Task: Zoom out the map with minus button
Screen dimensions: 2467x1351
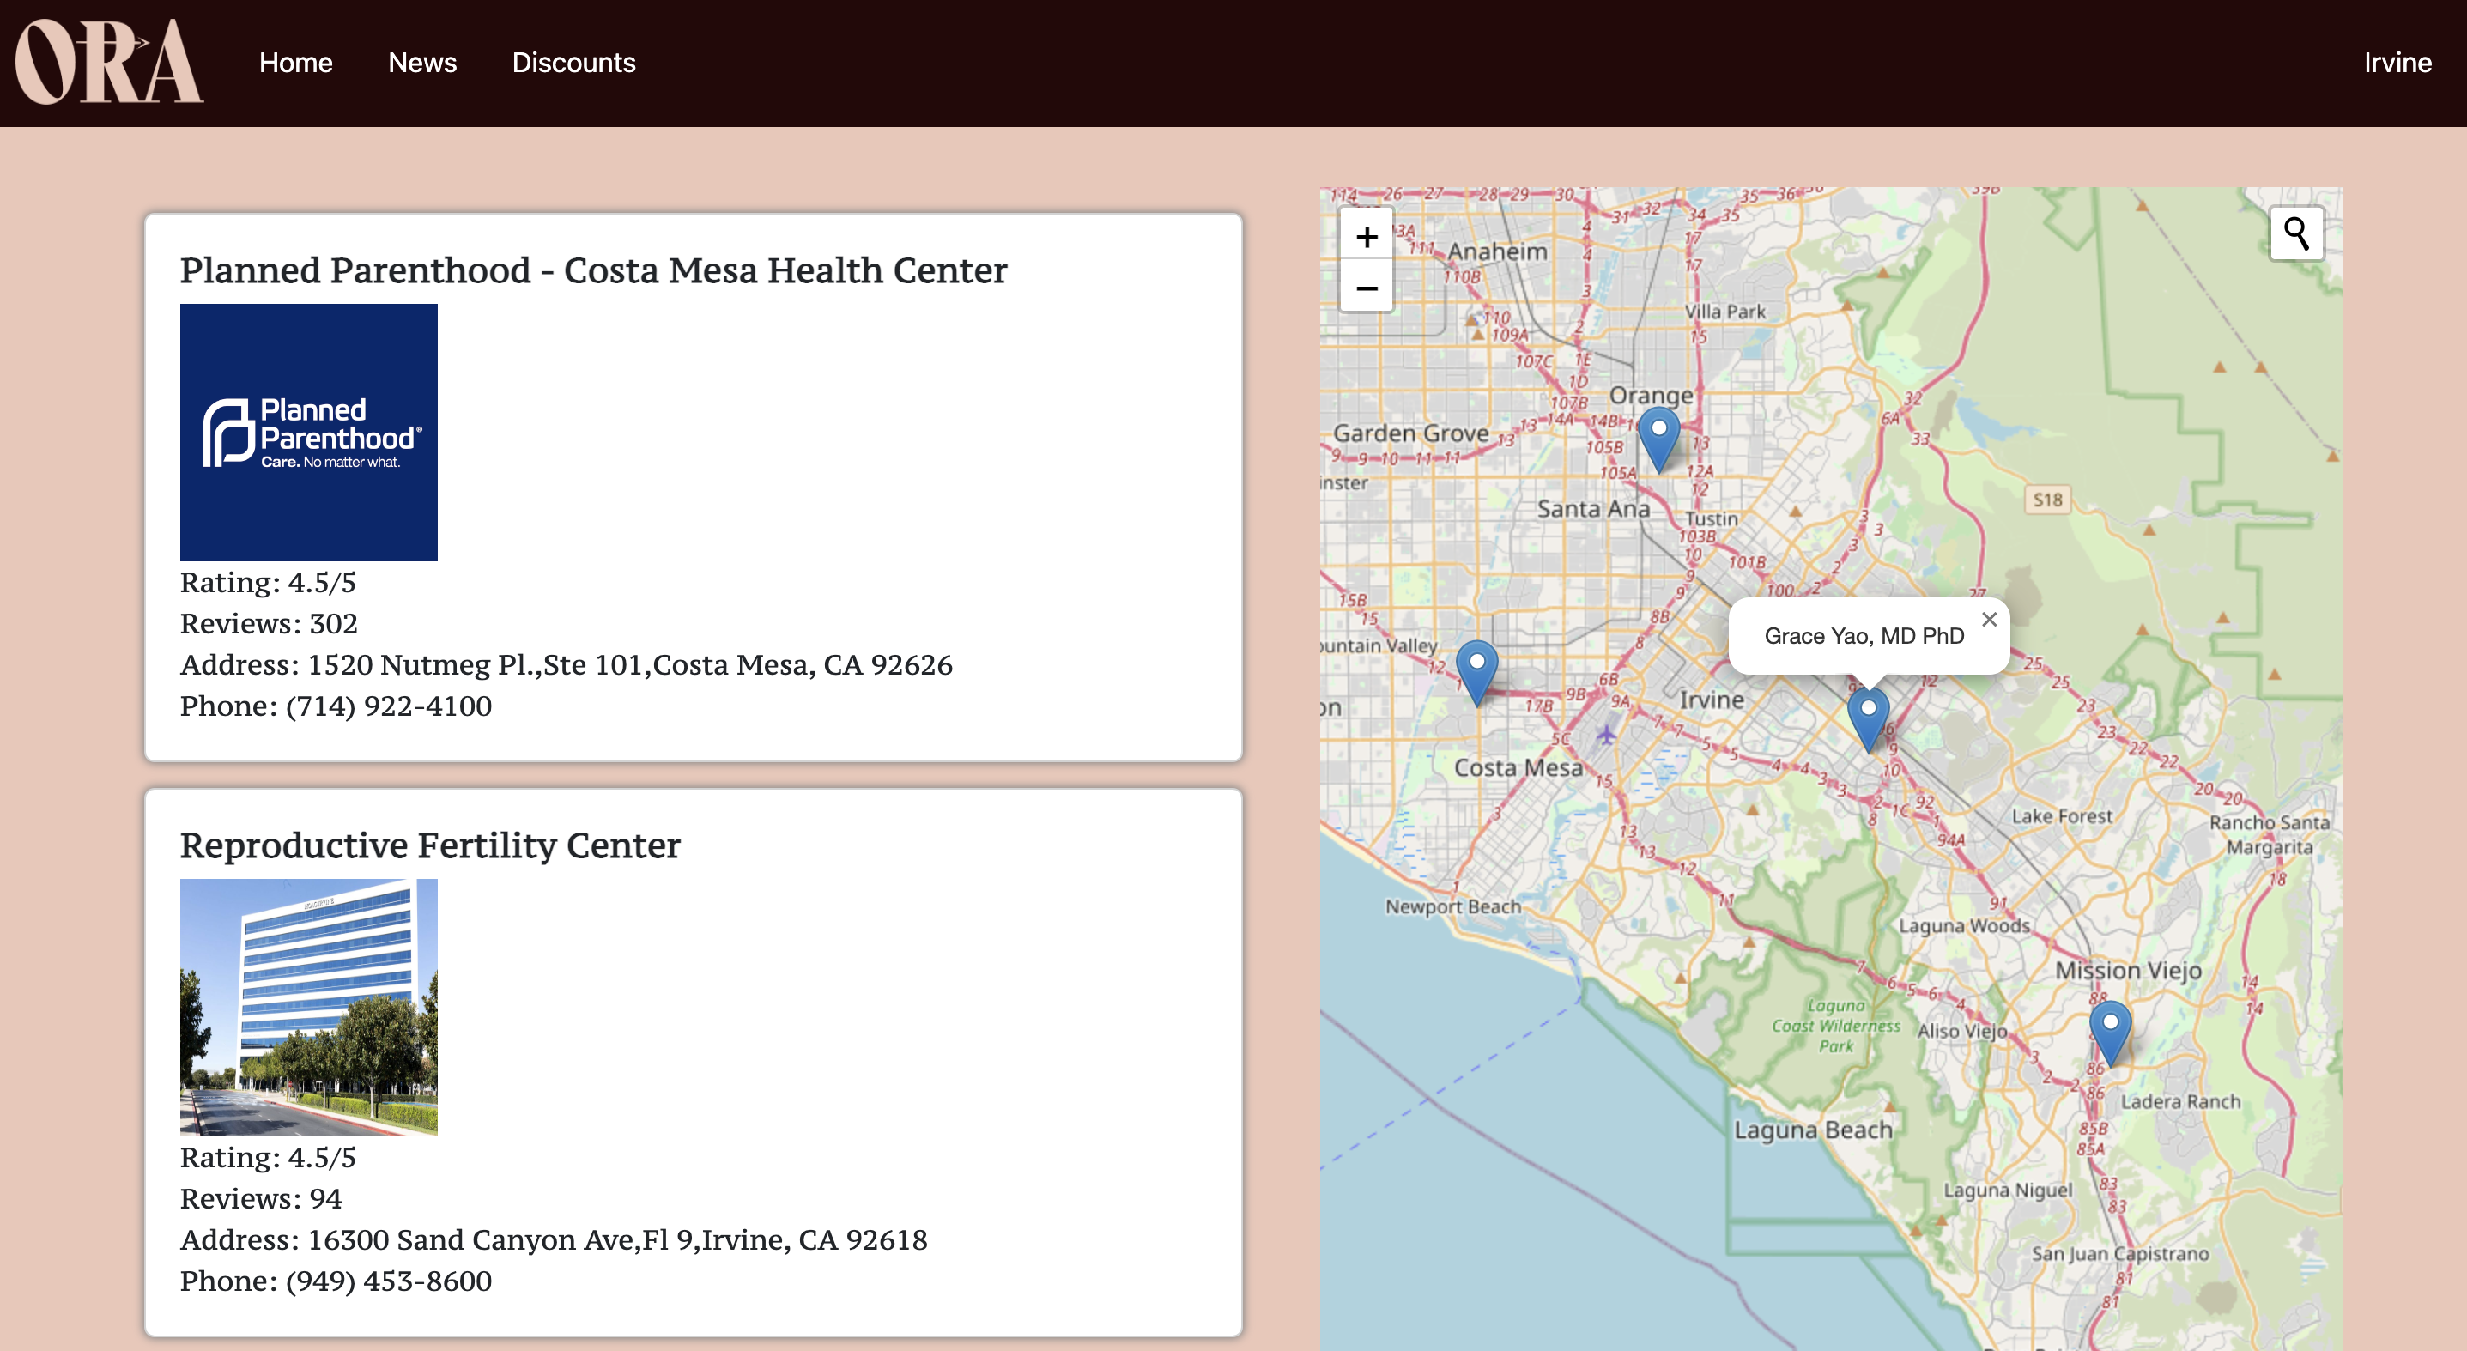Action: [1367, 288]
